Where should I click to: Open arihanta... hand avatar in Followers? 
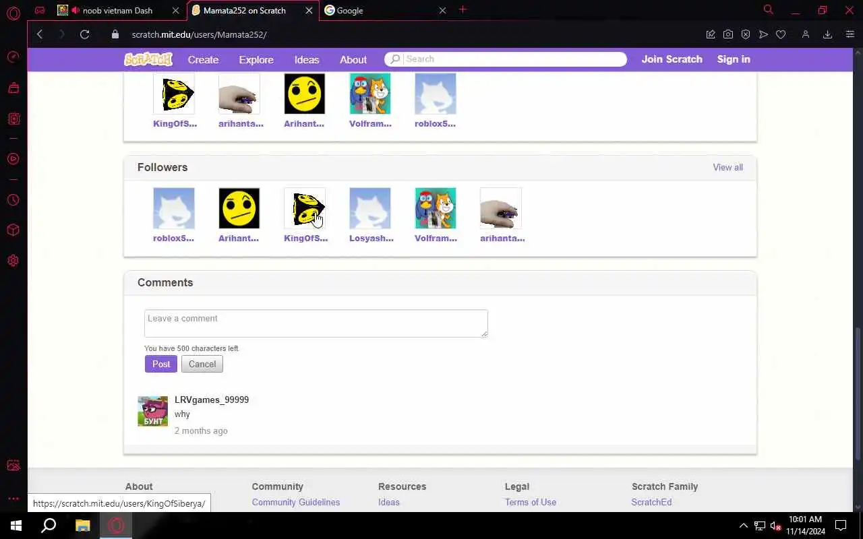[501, 208]
